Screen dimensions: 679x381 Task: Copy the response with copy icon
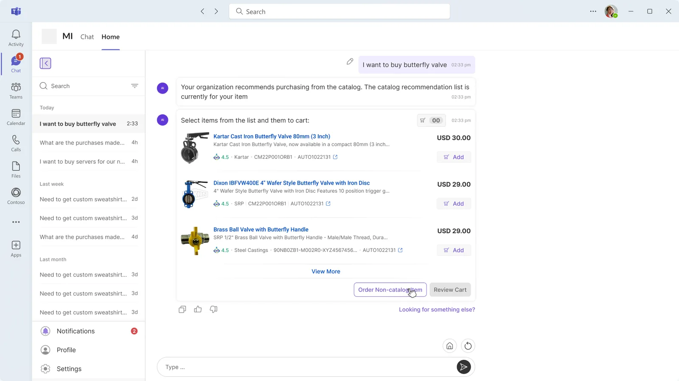182,309
